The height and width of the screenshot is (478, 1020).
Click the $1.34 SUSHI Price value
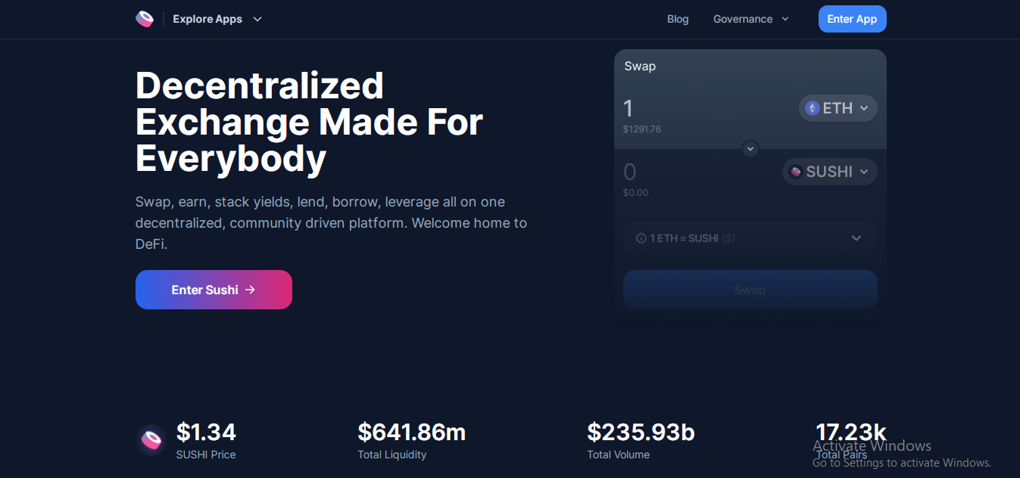tap(206, 432)
